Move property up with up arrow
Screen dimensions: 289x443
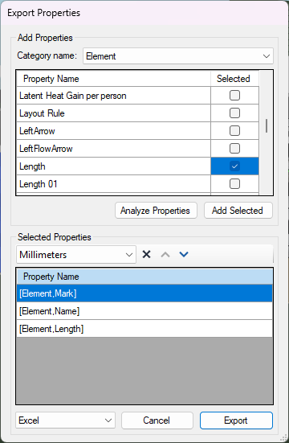pyautogui.click(x=165, y=254)
